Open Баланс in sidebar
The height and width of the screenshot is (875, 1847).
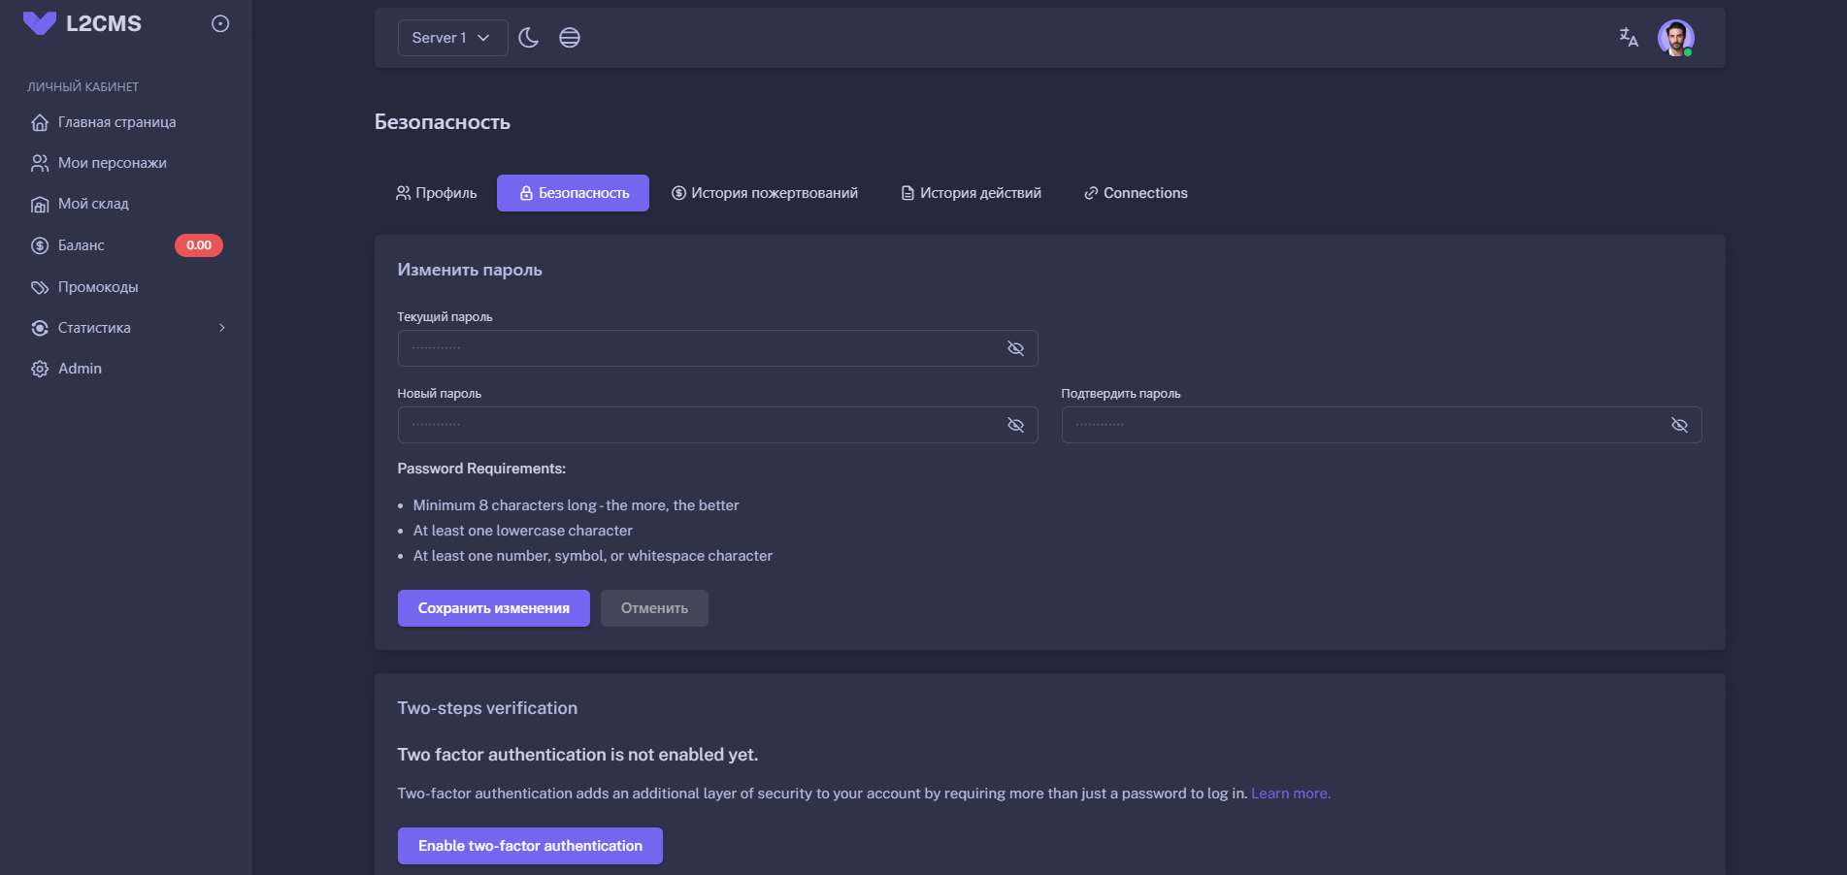point(126,245)
